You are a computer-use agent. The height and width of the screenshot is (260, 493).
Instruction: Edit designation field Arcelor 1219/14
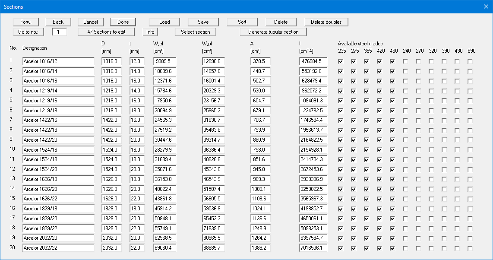58,91
